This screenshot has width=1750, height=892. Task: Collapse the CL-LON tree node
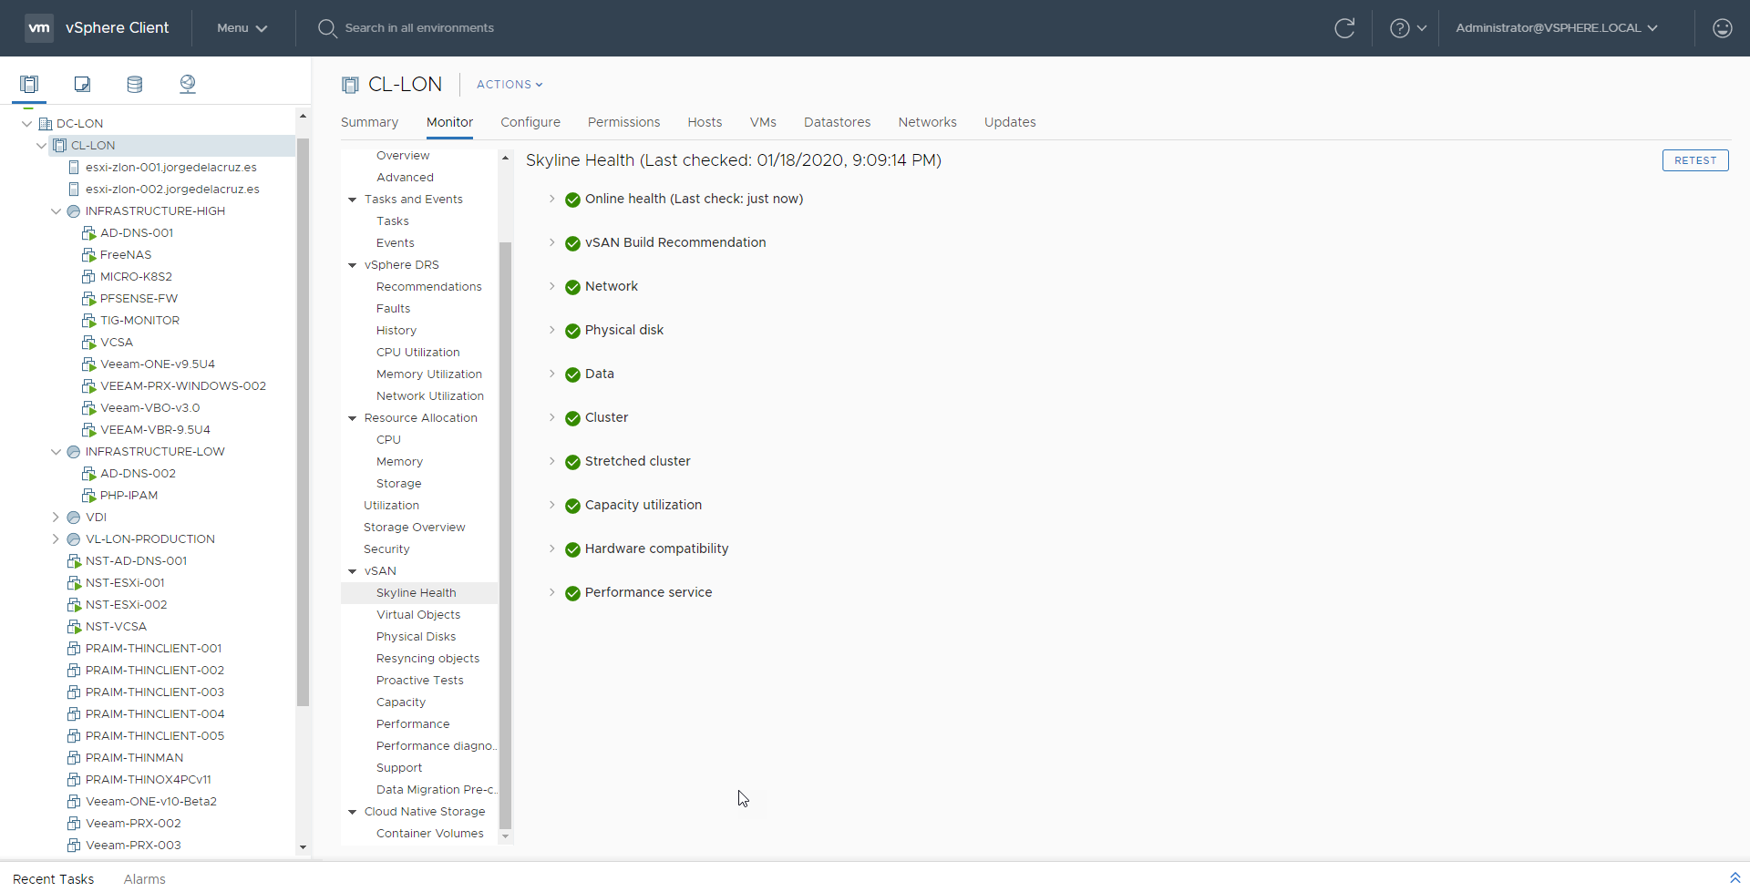click(41, 146)
